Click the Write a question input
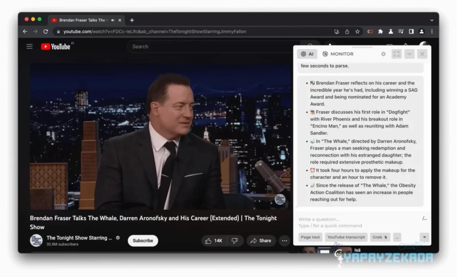 point(358,222)
